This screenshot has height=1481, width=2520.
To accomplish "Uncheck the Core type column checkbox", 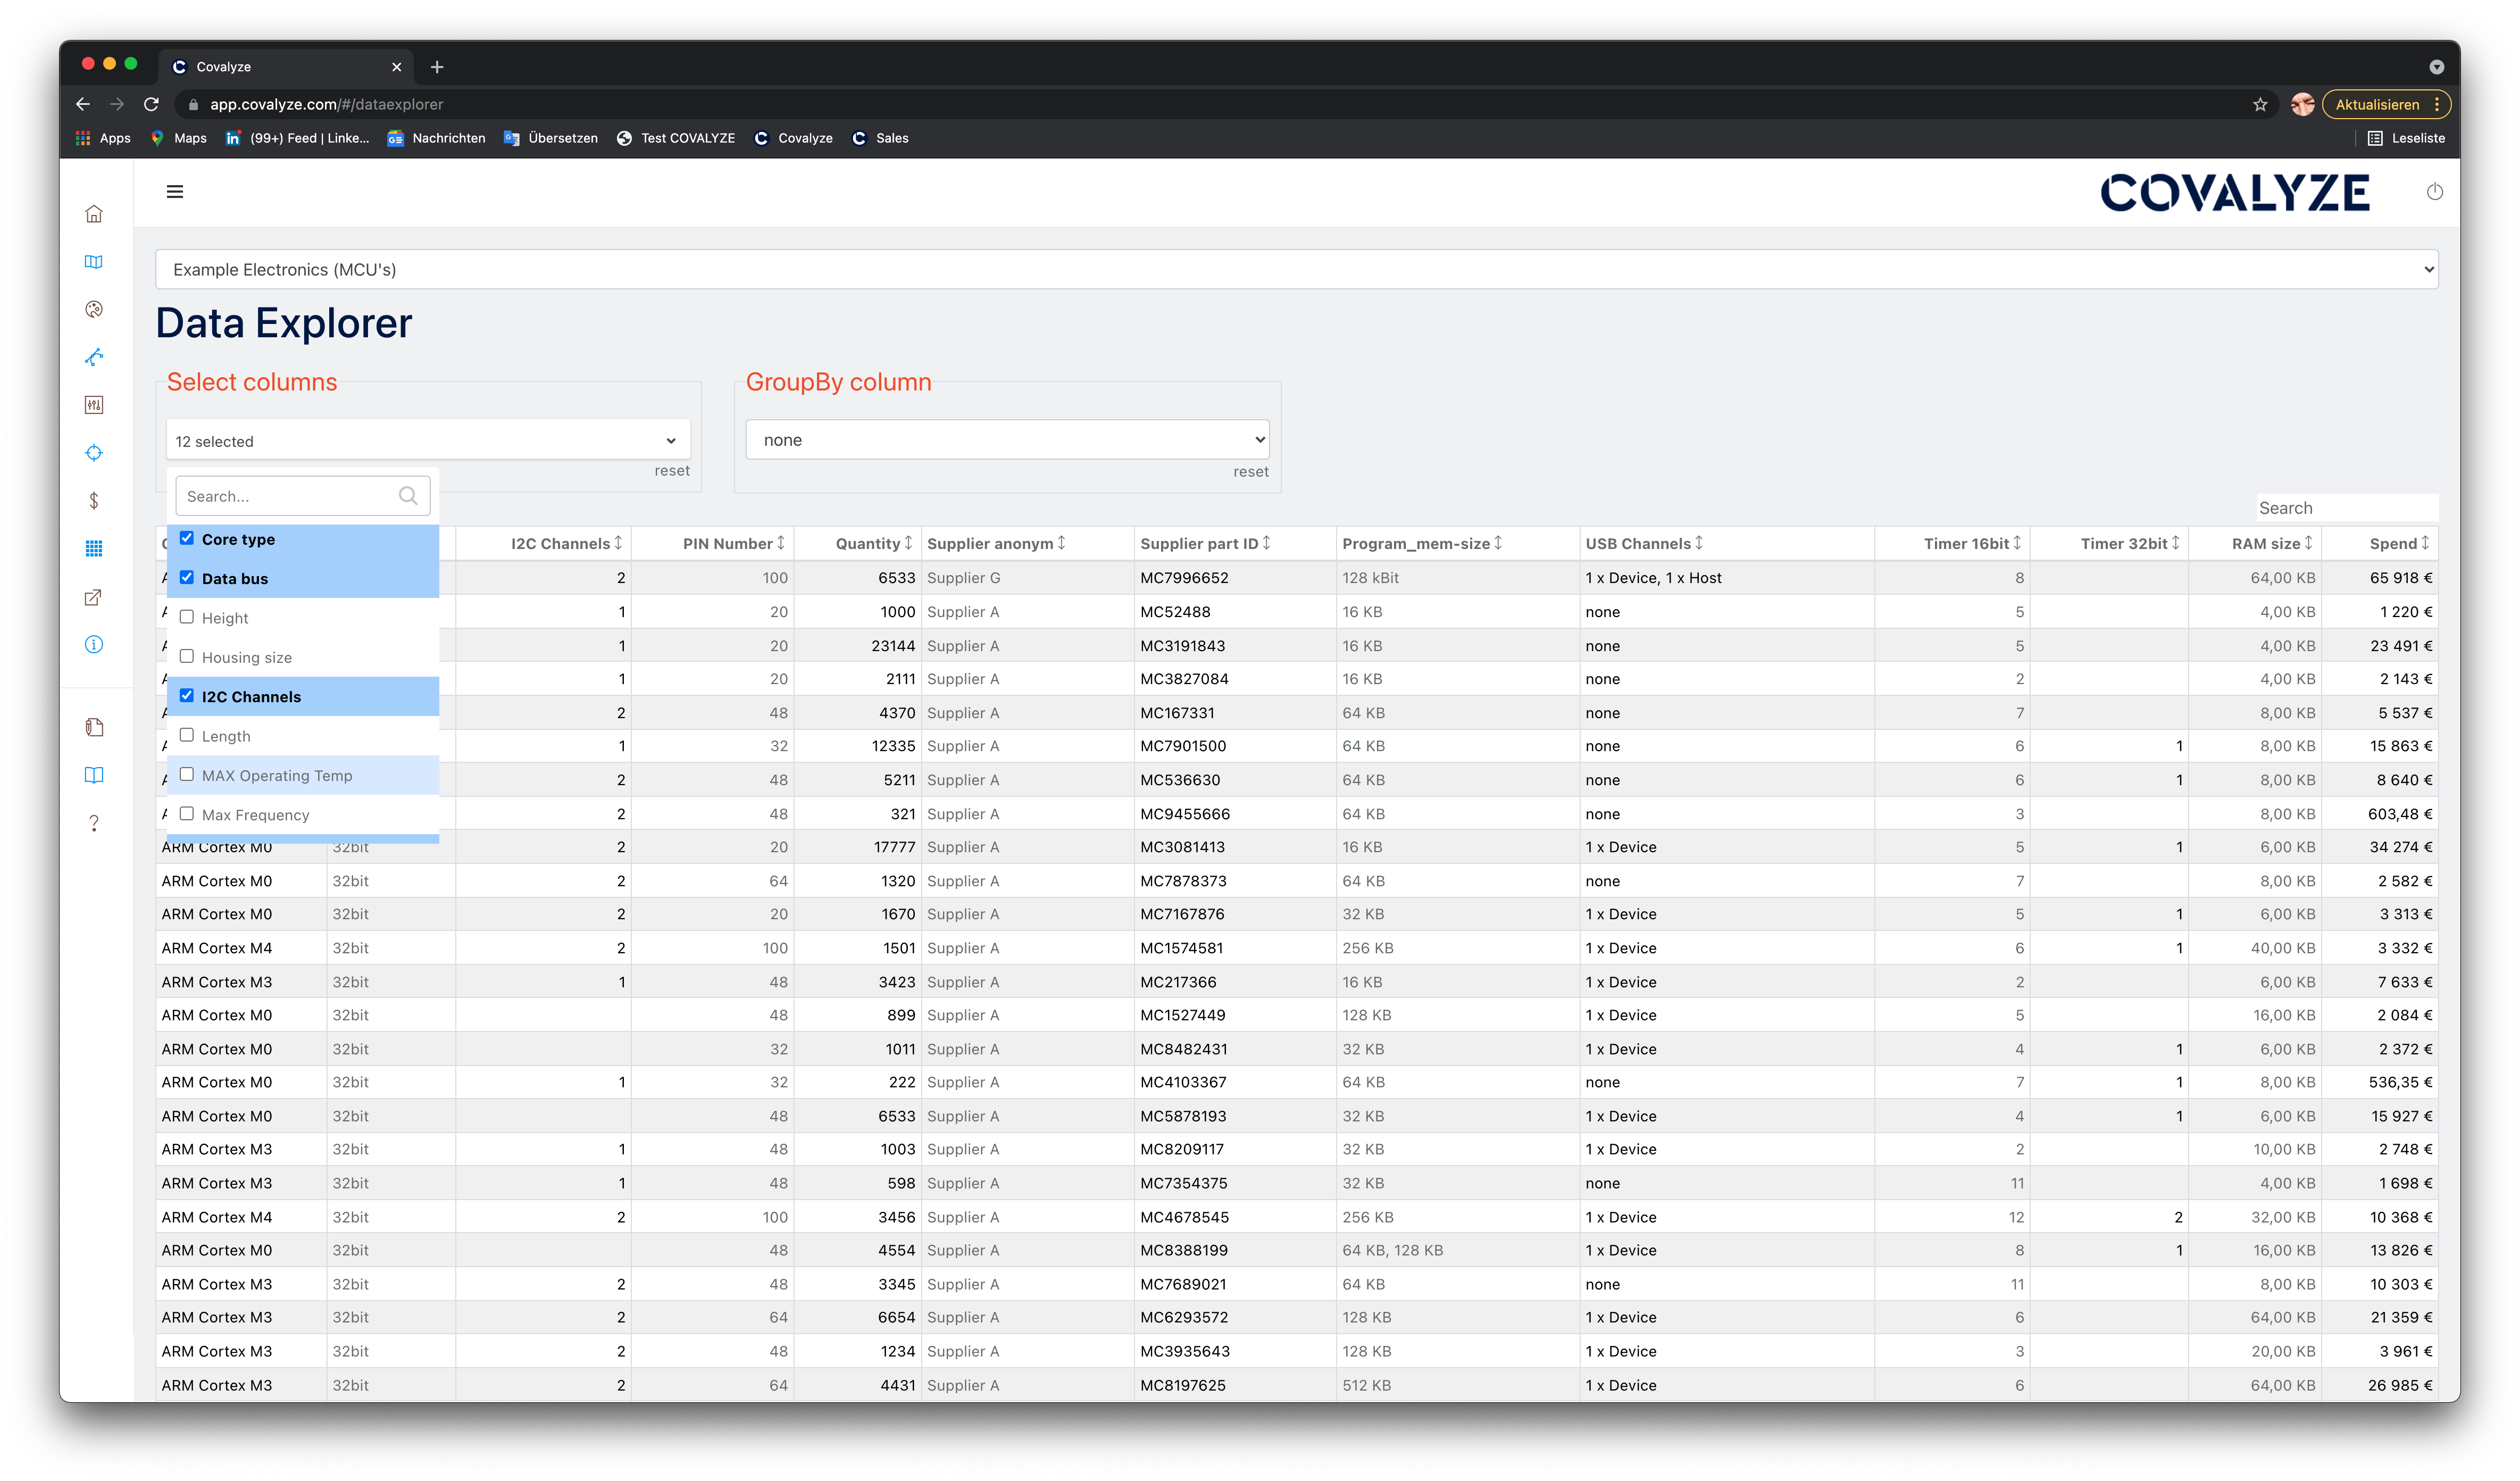I will click(x=187, y=538).
